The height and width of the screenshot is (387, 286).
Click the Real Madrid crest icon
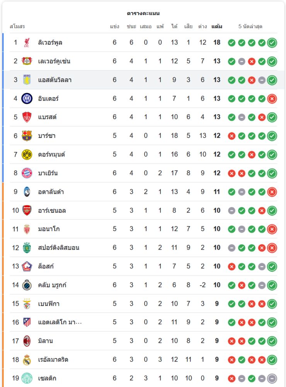(x=27, y=360)
